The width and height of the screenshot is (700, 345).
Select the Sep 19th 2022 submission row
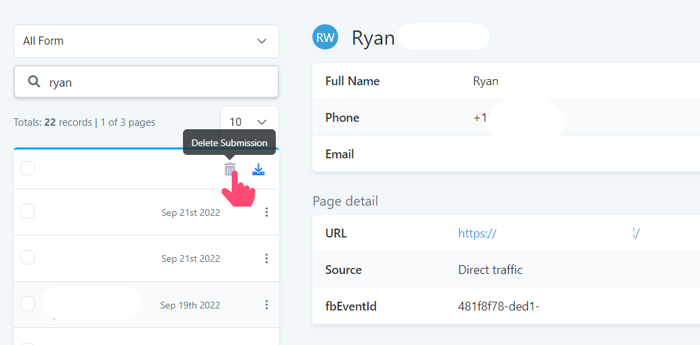pyautogui.click(x=146, y=305)
